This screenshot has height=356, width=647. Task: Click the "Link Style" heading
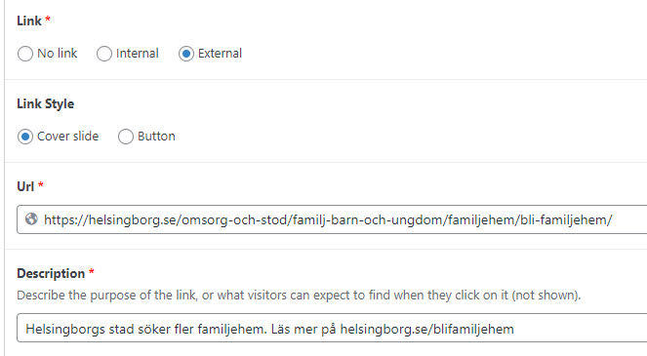coord(46,103)
